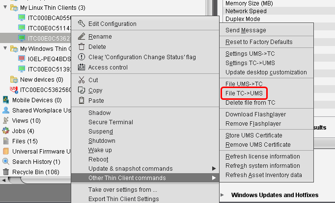Click the Recycle Bin icon in tree

[x=6, y=172]
